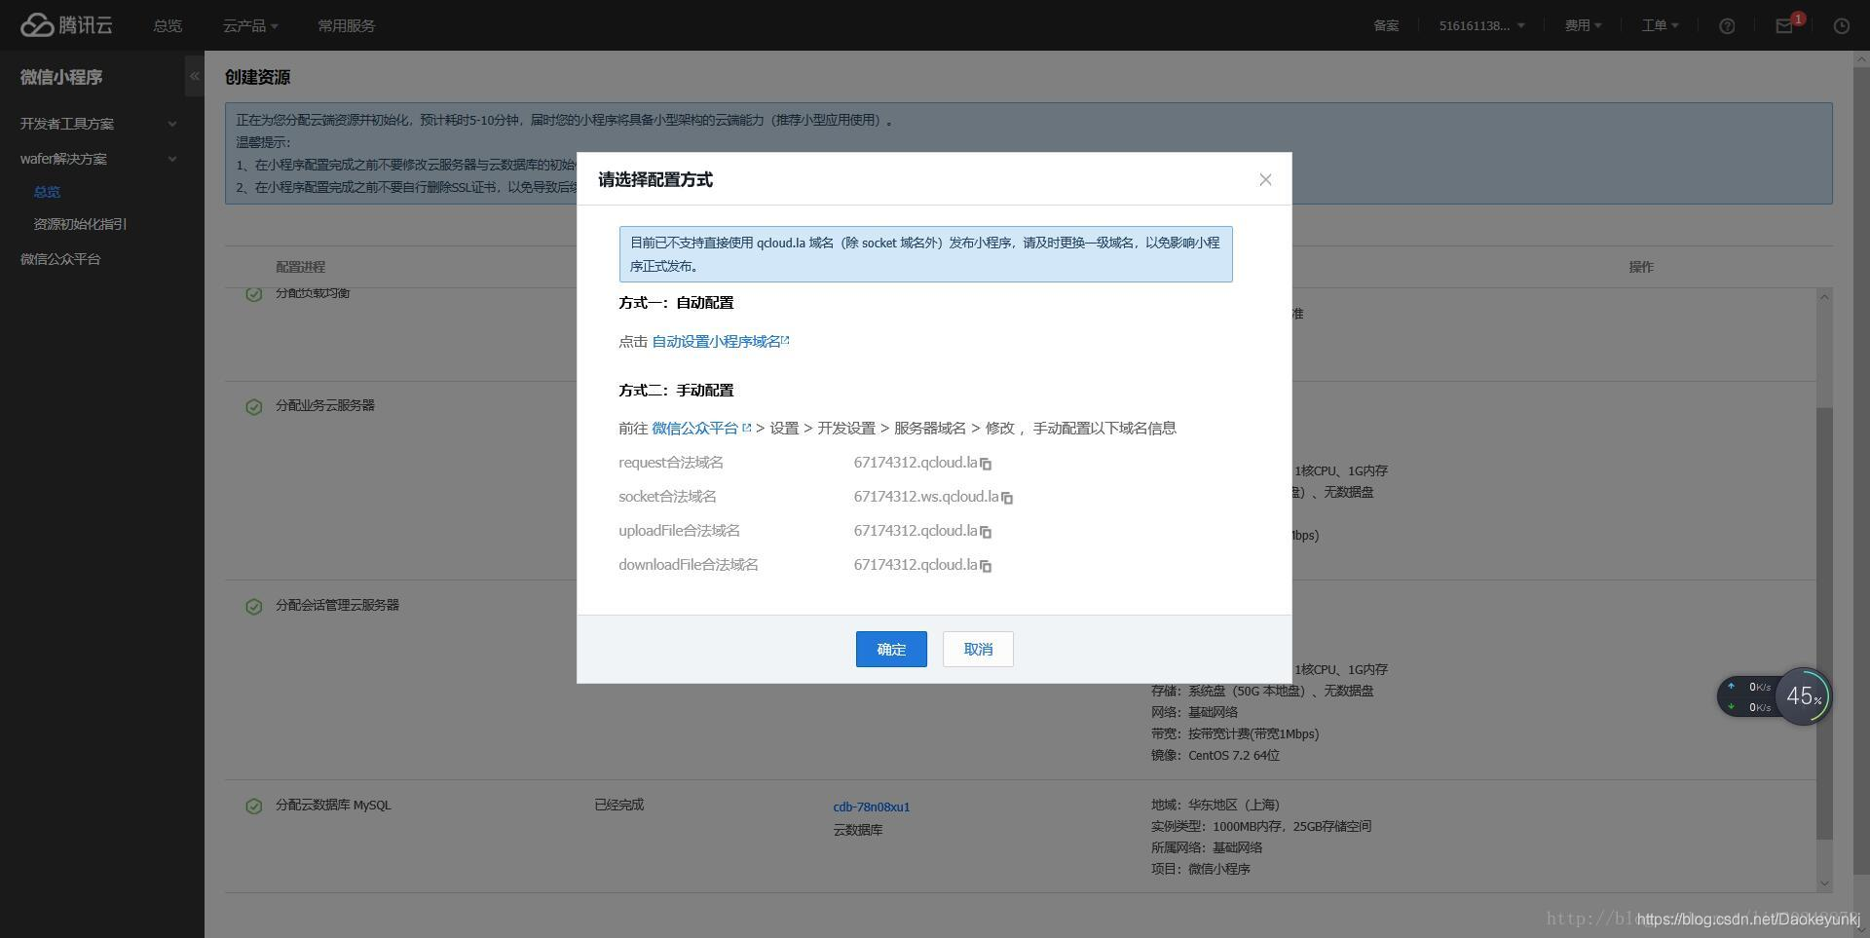Click the clock icon in top bar
1870x938 pixels.
tap(1841, 26)
